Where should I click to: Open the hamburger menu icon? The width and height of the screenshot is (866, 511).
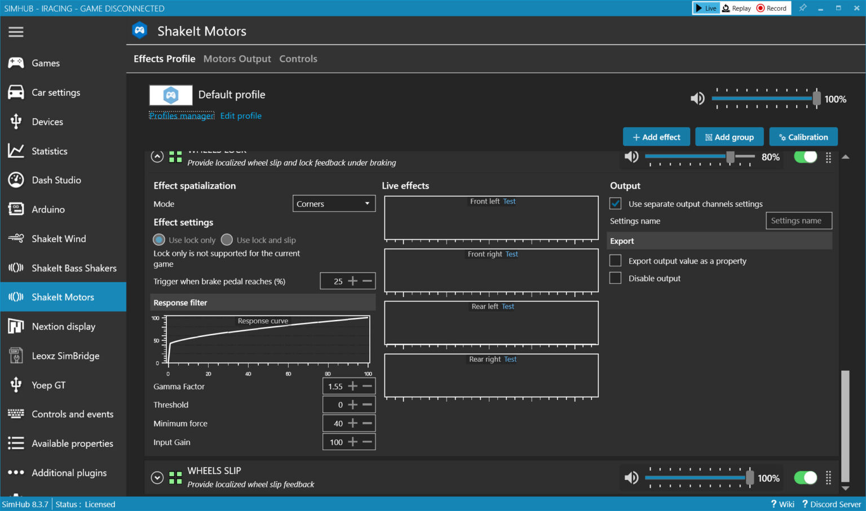(16, 32)
